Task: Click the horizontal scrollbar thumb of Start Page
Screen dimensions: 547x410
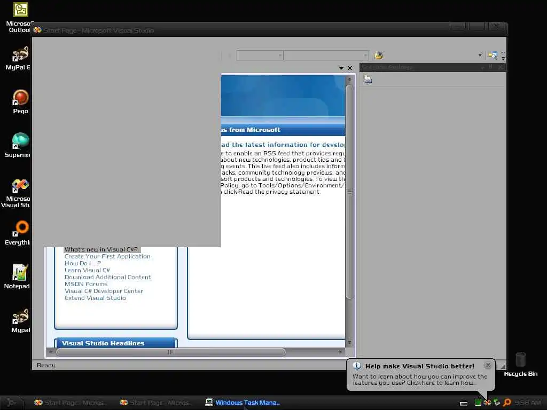Action: tap(170, 352)
